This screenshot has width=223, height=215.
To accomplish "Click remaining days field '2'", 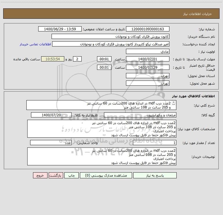I will coord(77,59).
